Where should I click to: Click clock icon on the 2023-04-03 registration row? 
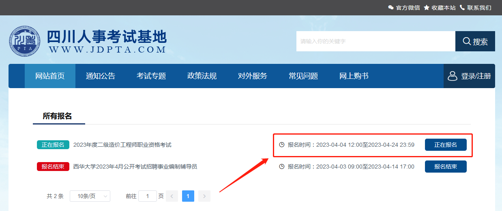[282, 167]
